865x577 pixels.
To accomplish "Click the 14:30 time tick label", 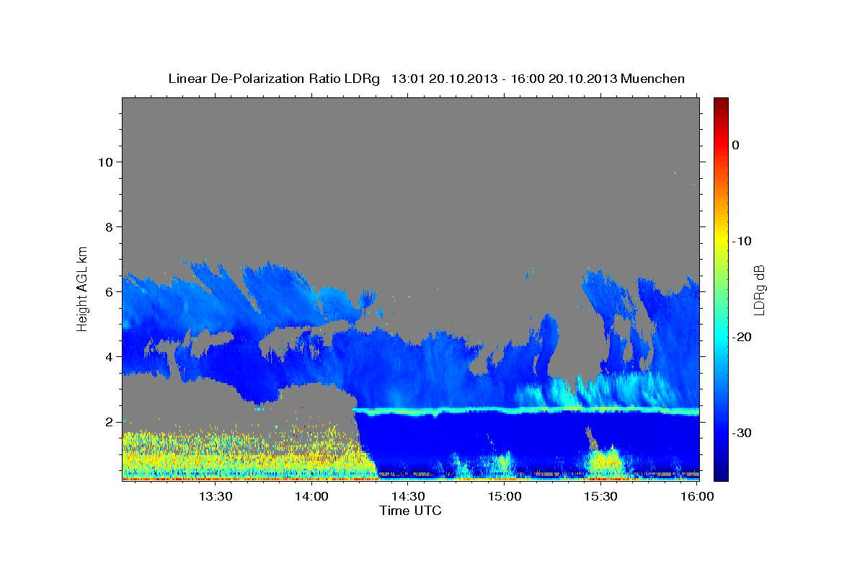I will pos(408,496).
